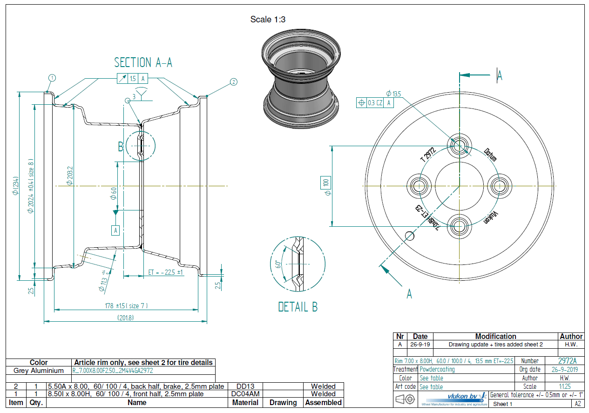Click the Scale 1:3 label
This screenshot has width=589, height=413.
pos(268,19)
